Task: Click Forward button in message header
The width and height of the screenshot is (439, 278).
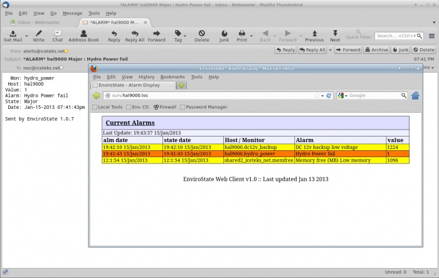Action: (x=348, y=49)
